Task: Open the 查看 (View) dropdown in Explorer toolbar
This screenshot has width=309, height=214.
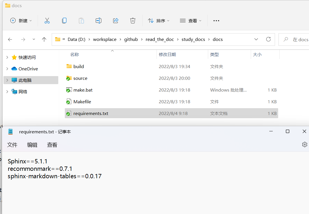Action: pos(191,21)
